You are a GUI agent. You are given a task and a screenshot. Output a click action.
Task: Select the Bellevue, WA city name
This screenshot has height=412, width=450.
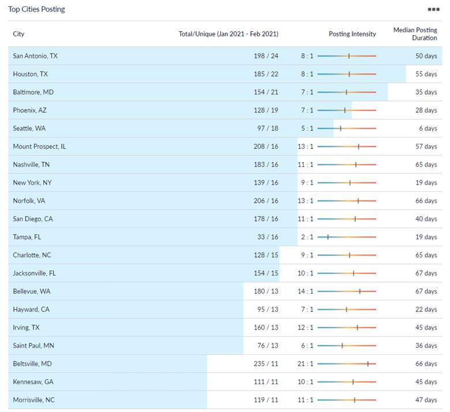pos(32,291)
